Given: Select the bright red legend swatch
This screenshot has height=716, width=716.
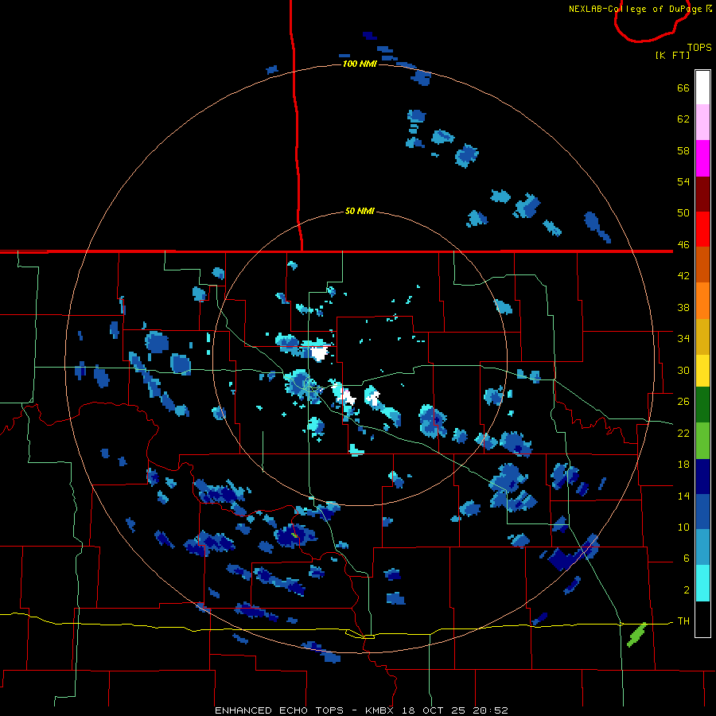Looking at the screenshot, I should 702,229.
